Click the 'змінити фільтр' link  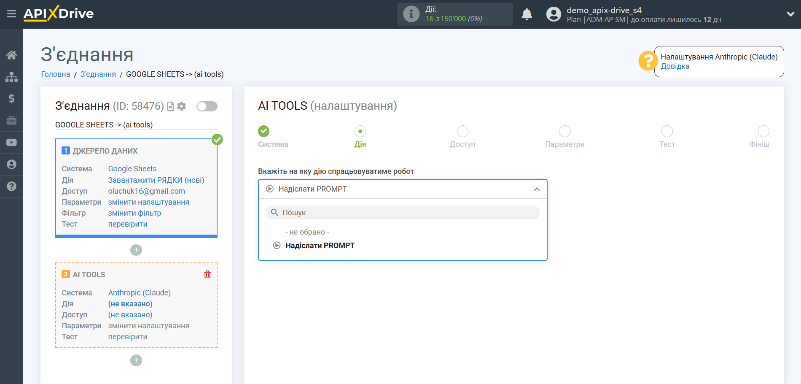(x=134, y=213)
